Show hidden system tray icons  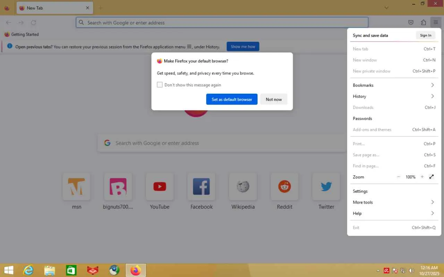(x=378, y=270)
